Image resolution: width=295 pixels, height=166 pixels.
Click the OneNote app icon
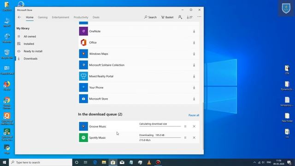[83, 31]
